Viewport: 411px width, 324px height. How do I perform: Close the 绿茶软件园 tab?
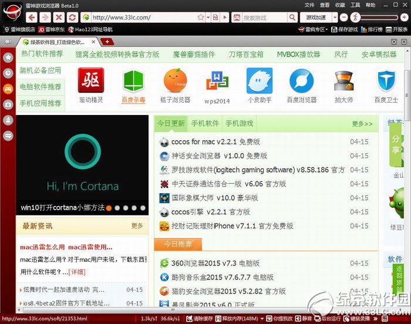pos(93,42)
